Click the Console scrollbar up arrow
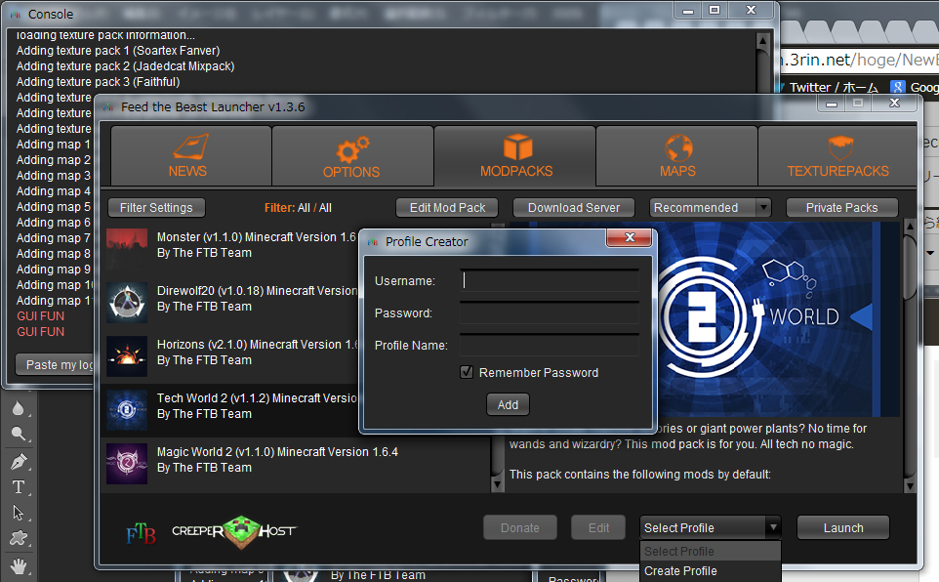The image size is (939, 582). click(x=762, y=41)
